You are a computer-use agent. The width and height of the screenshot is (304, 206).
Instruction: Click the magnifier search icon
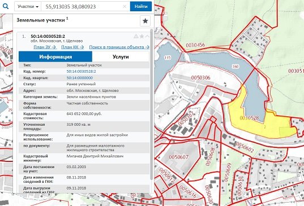click(6, 6)
